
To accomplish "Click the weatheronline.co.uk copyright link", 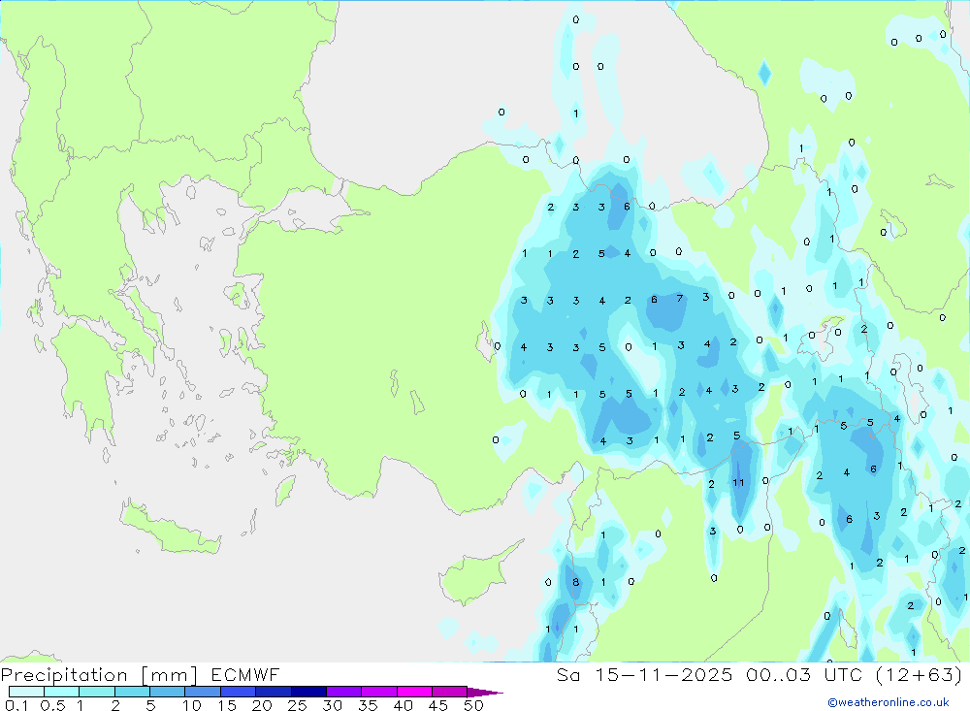I will (x=889, y=702).
